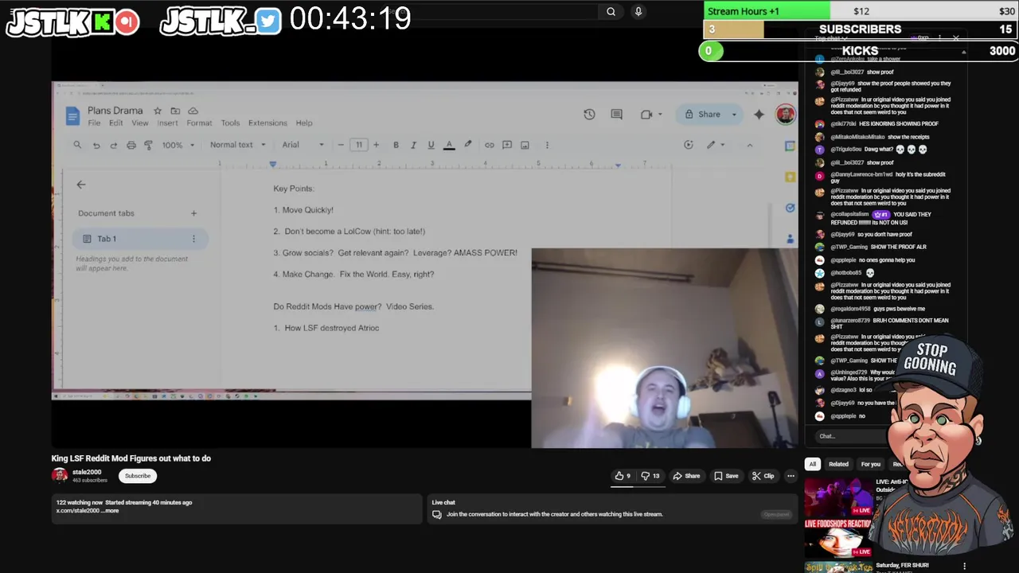The height and width of the screenshot is (573, 1019).
Task: Click the cloud save status icon
Action: (x=193, y=111)
